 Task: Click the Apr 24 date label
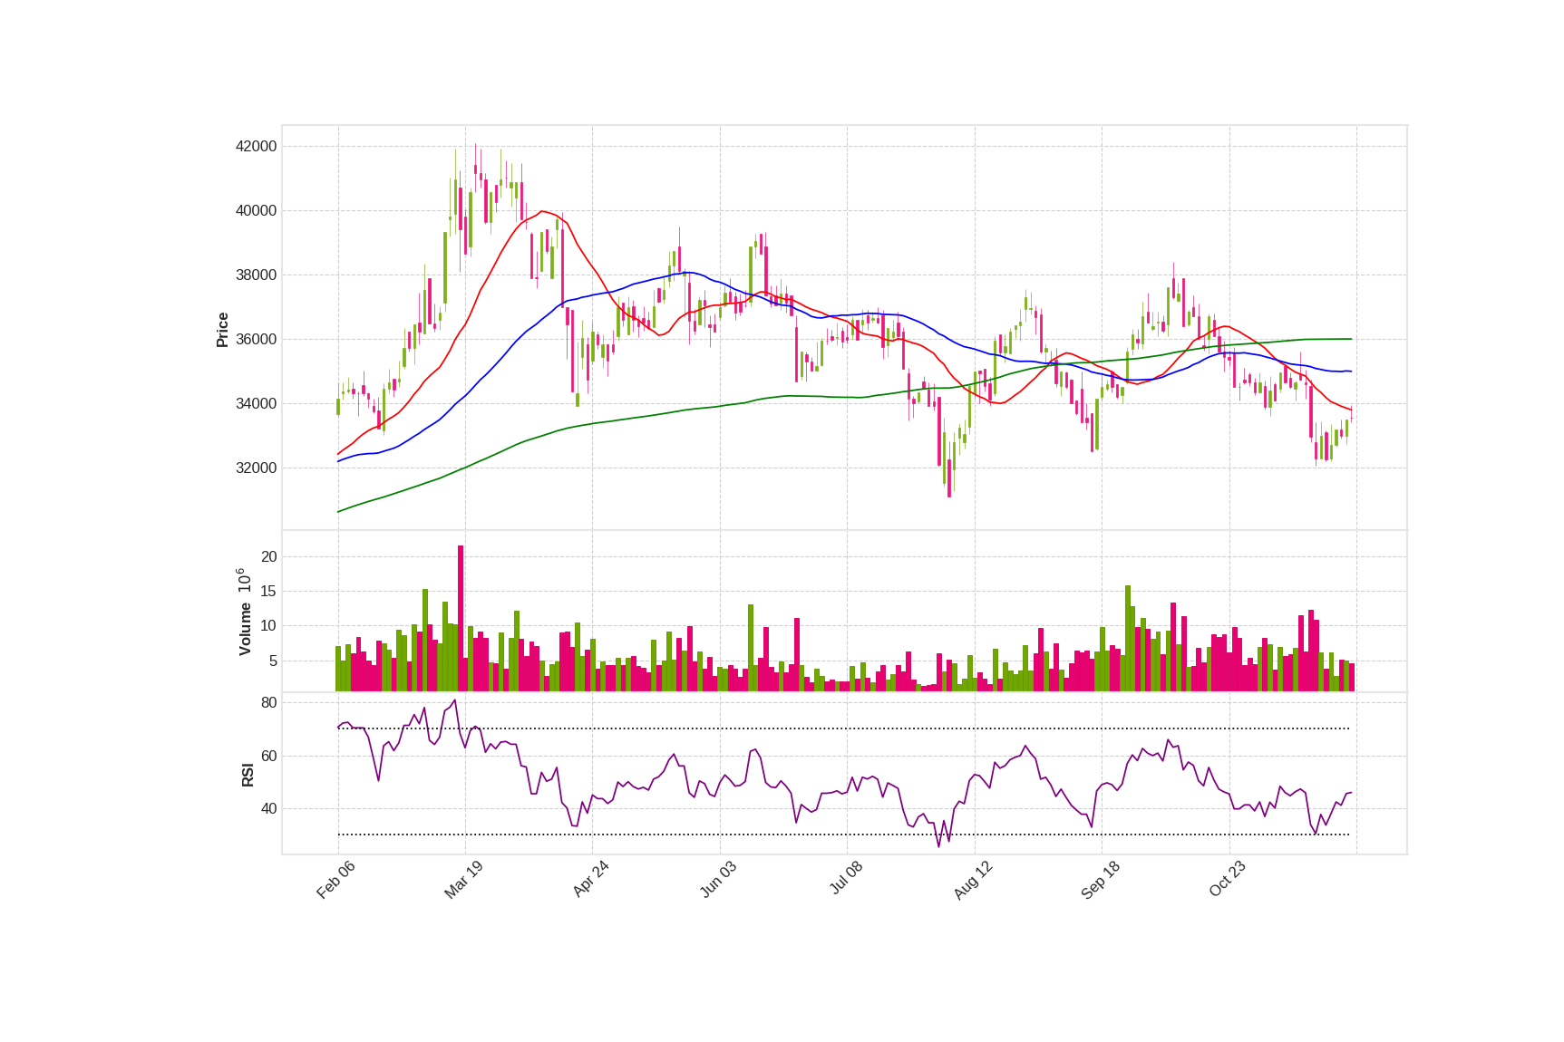(590, 880)
